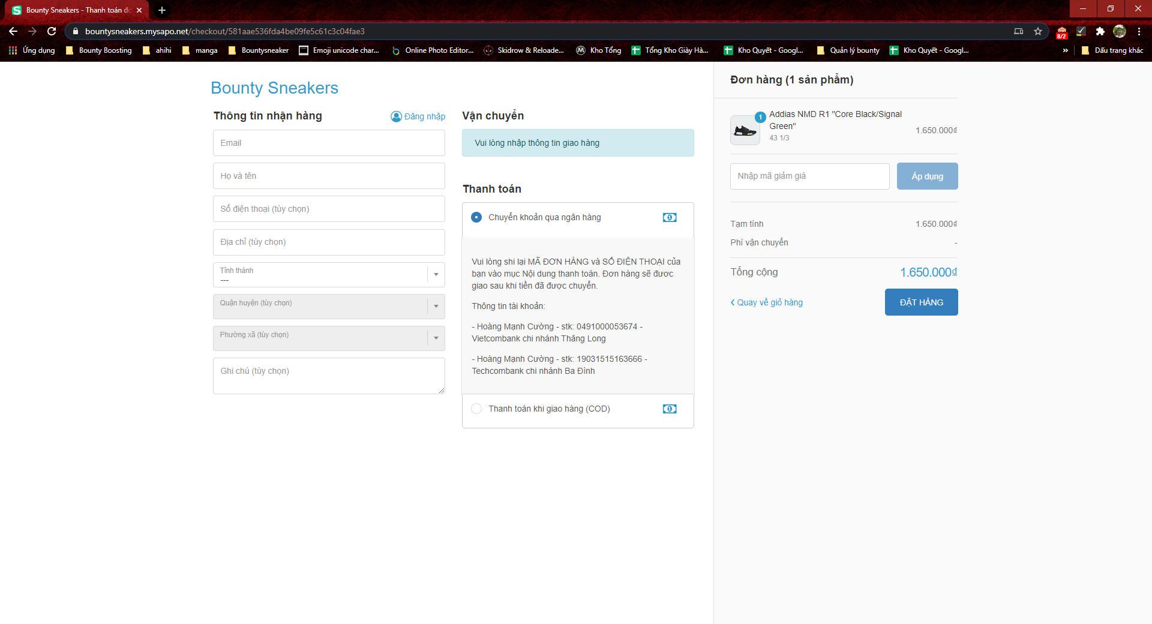Click the Số điện thoại input field
The height and width of the screenshot is (624, 1152).
(329, 209)
